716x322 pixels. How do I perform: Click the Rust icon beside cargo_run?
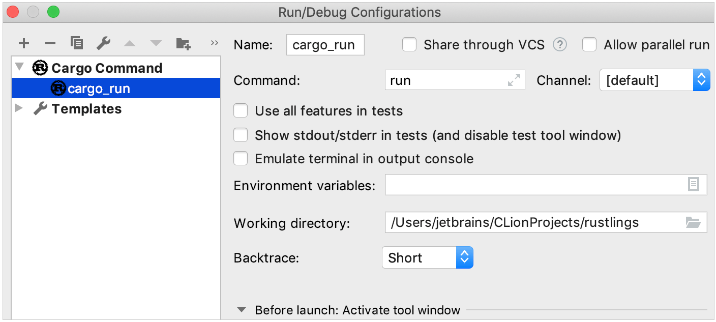point(59,88)
